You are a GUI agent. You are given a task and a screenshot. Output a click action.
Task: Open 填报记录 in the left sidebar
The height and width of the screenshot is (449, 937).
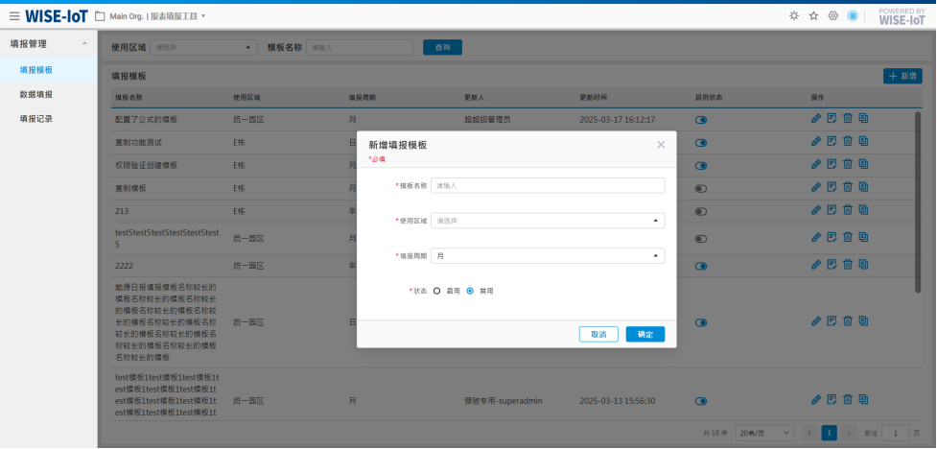click(36, 119)
